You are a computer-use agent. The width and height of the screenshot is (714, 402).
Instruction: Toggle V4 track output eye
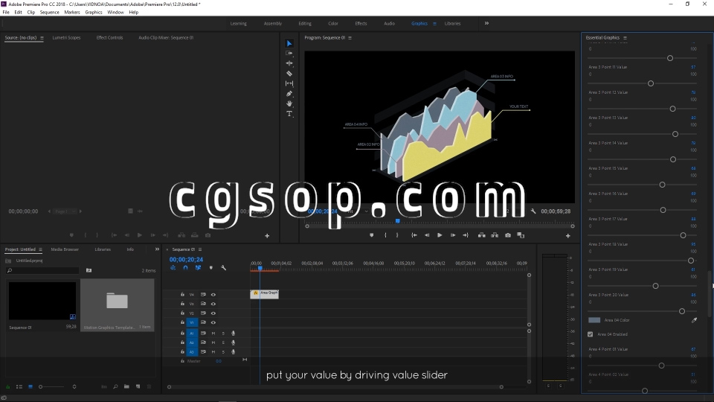(x=213, y=295)
